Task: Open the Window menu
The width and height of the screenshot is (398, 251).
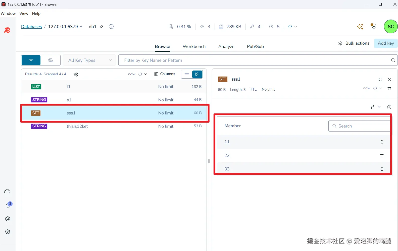Action: coord(8,14)
